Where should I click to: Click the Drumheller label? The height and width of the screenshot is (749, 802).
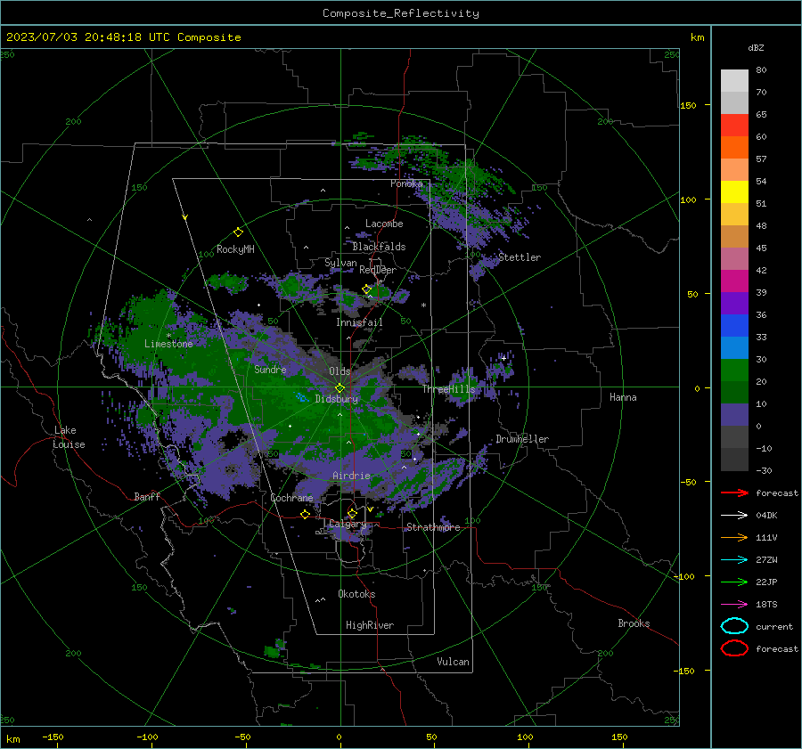[x=522, y=439]
